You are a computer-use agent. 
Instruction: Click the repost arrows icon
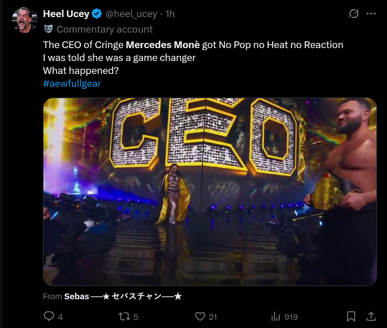tap(124, 316)
